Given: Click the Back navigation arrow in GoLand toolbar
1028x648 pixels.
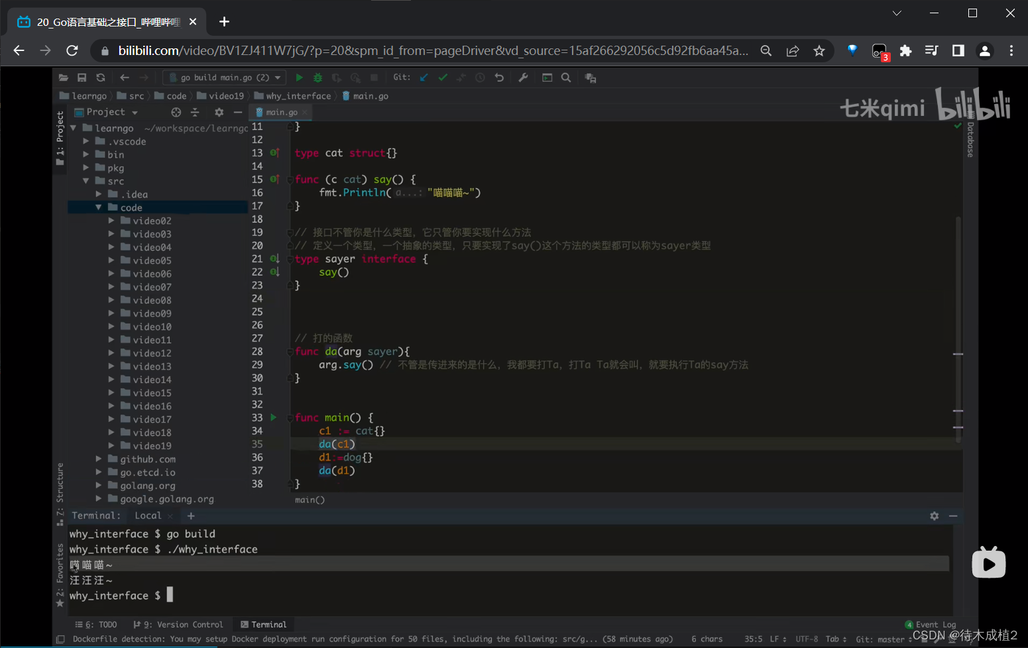Looking at the screenshot, I should (125, 78).
